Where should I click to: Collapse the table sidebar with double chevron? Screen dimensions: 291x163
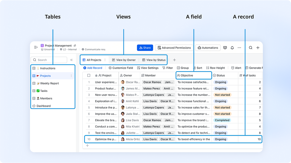click(x=72, y=60)
